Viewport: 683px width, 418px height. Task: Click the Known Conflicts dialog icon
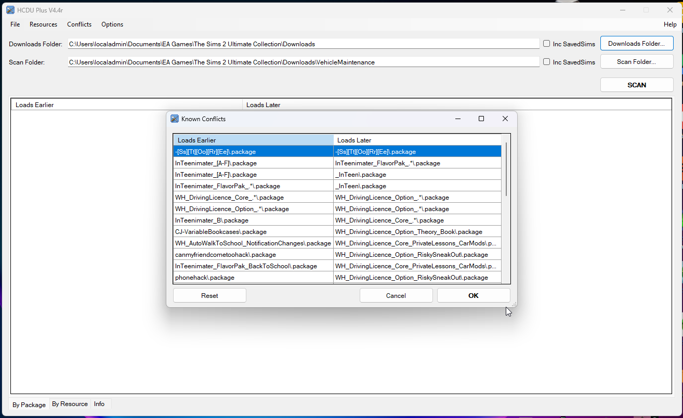(174, 119)
